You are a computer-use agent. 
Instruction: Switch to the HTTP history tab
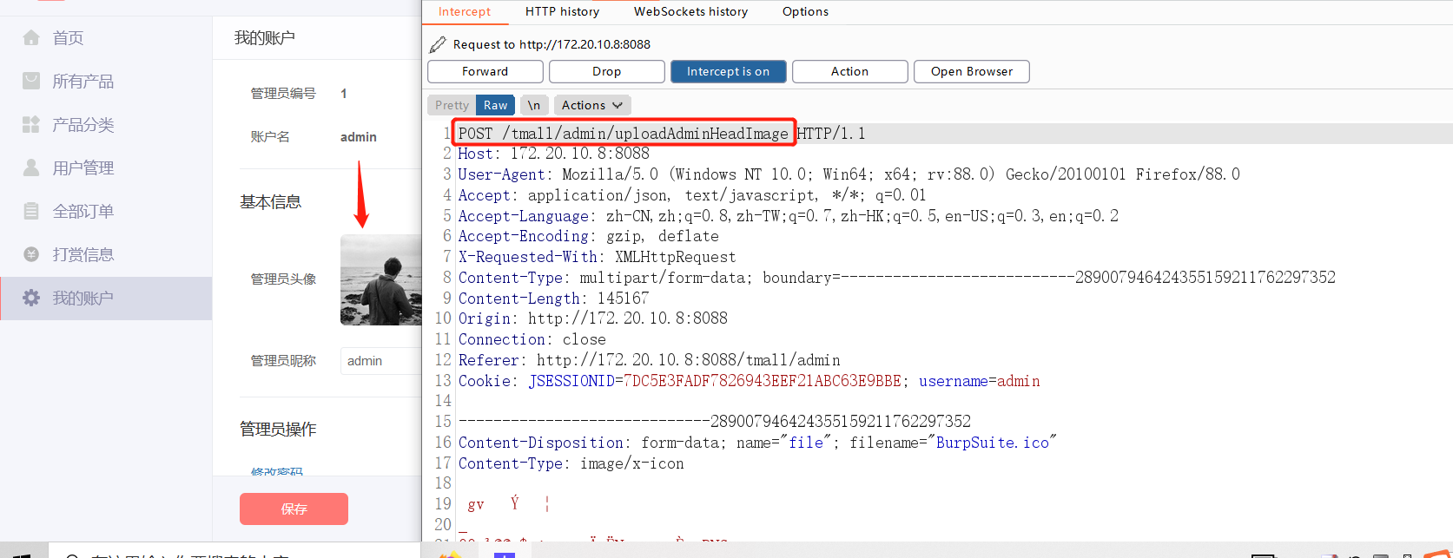click(562, 11)
